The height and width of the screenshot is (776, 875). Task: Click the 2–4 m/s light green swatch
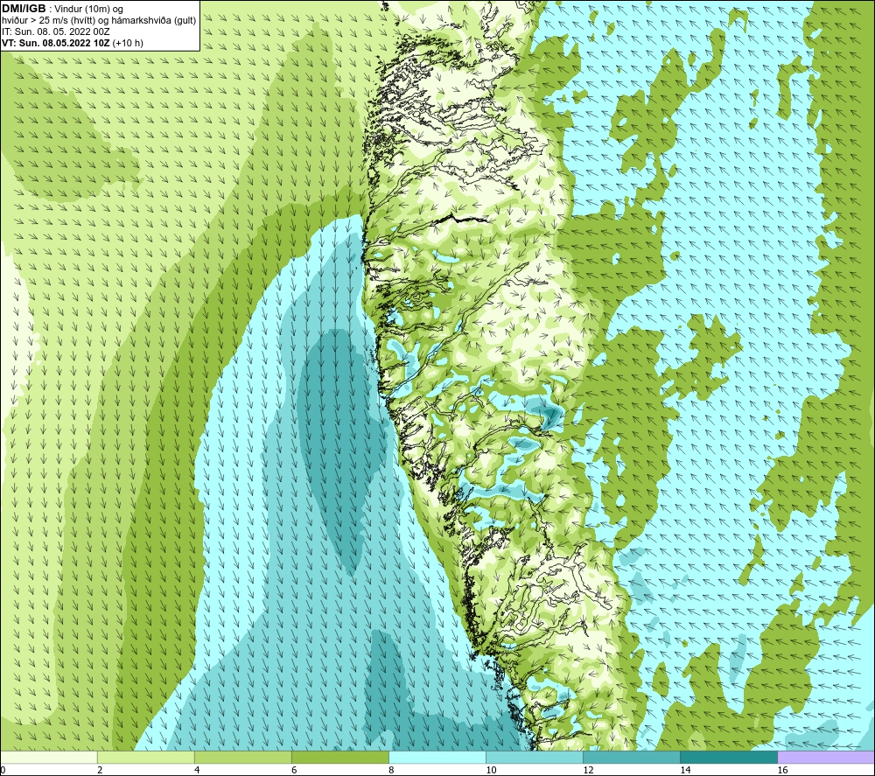pos(145,757)
